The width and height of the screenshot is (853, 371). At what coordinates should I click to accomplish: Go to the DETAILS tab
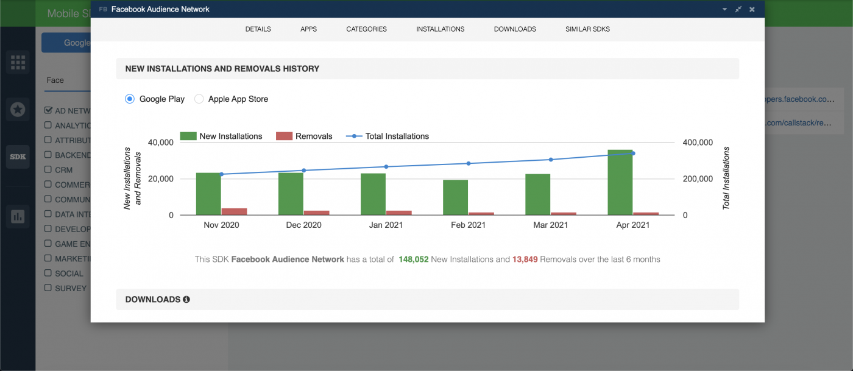258,29
